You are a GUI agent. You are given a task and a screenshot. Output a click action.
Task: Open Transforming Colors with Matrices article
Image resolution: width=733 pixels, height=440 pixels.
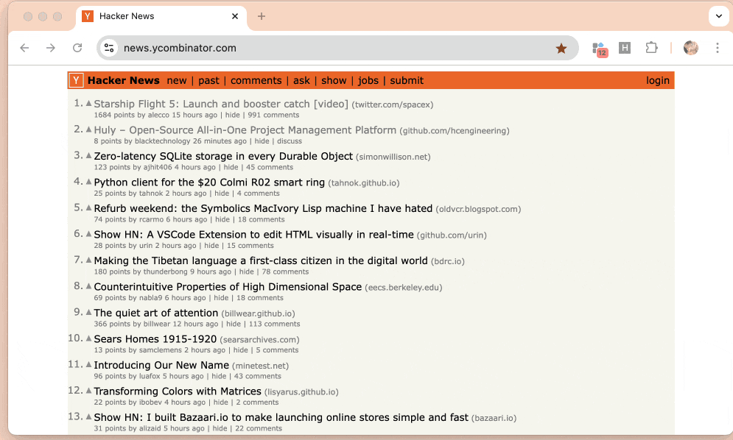[178, 391]
